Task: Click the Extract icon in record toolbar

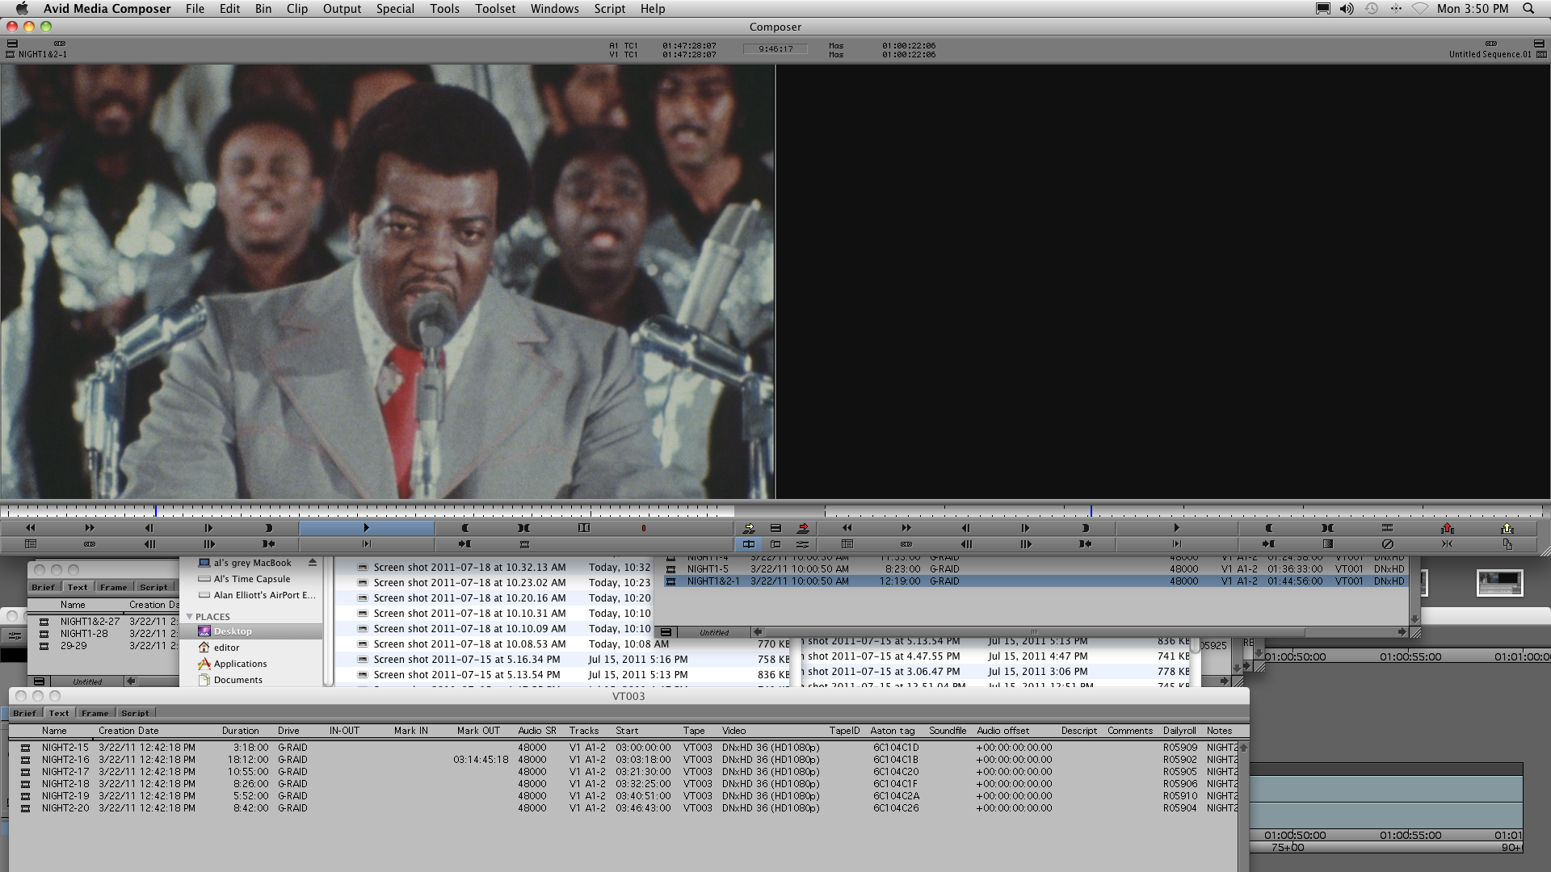Action: tap(1507, 528)
